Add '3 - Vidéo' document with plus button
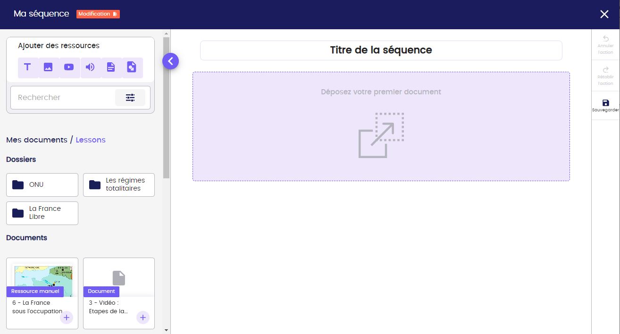The width and height of the screenshot is (620, 334). click(143, 317)
